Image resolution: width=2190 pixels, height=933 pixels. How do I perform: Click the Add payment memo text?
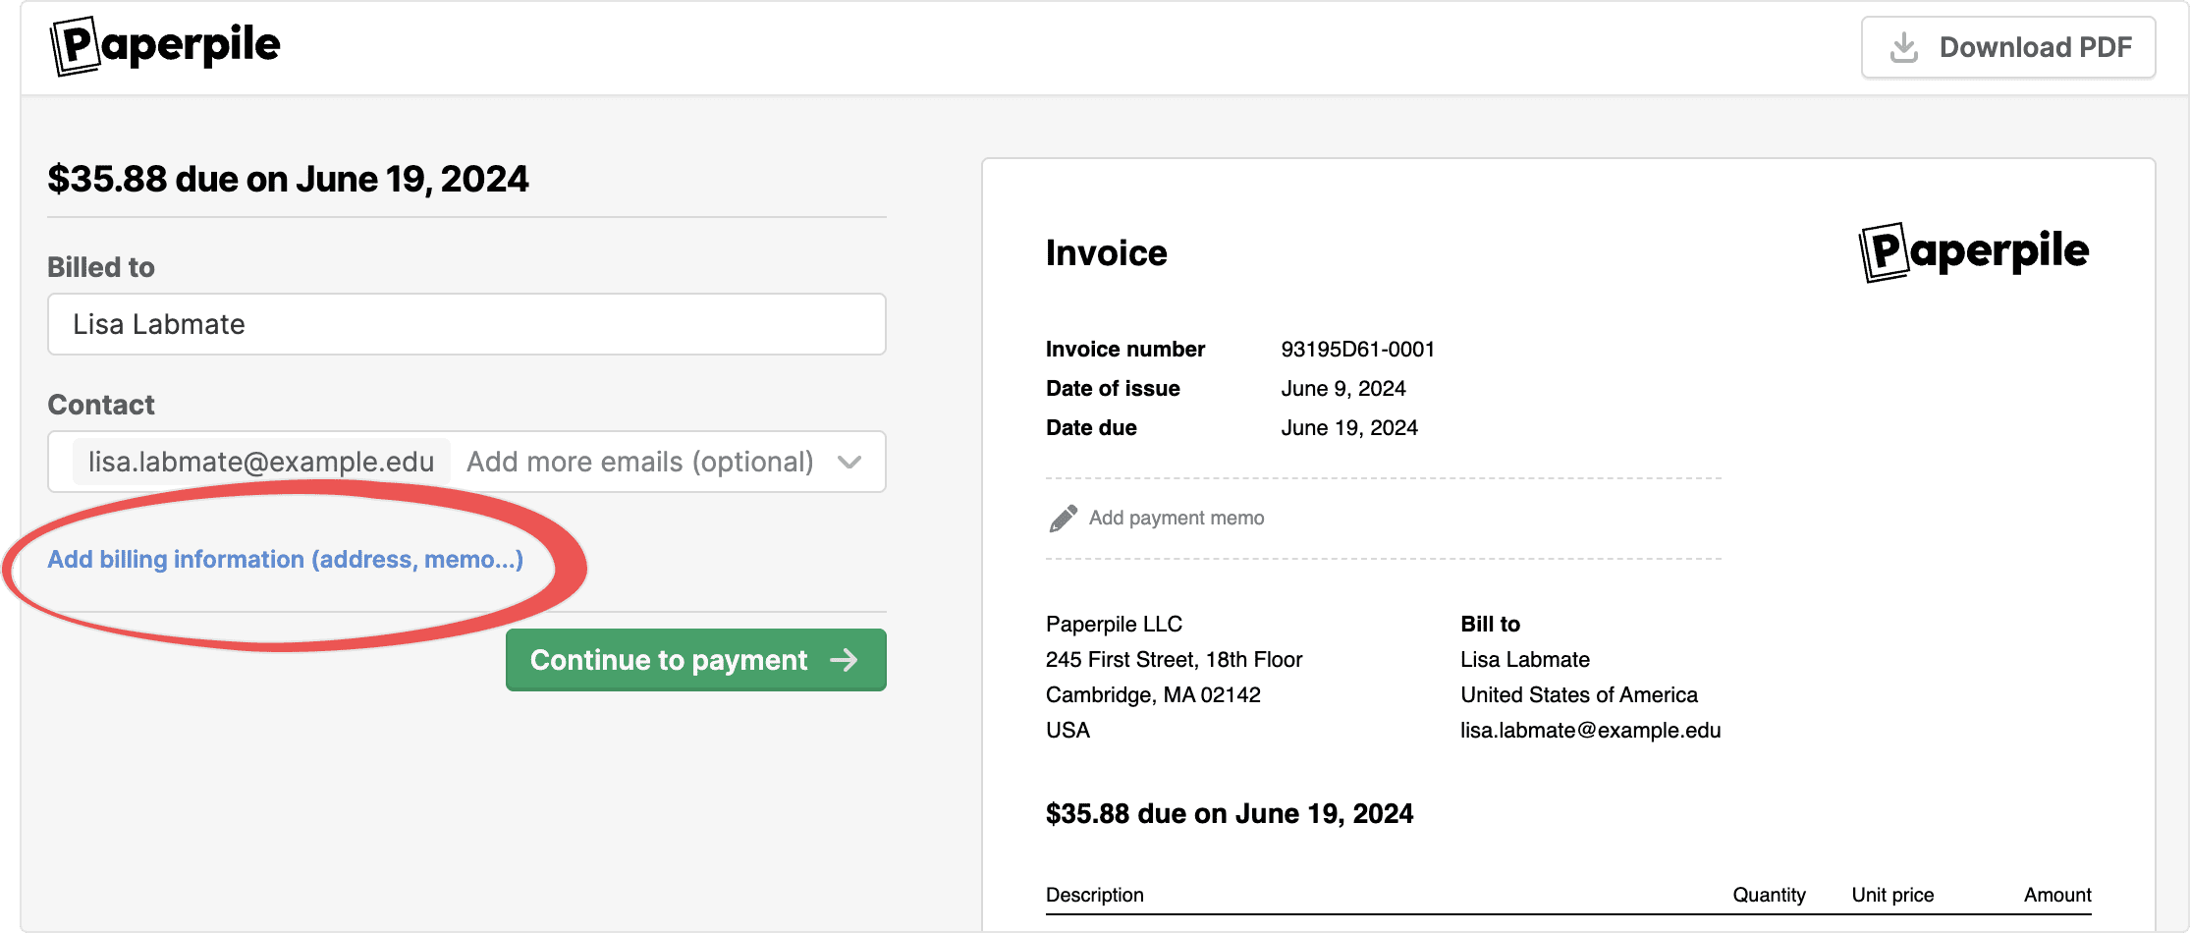1176,518
